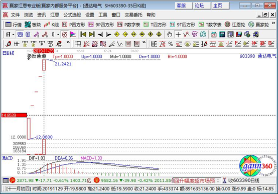Toggle the crosshair cursor tool
This screenshot has width=278, height=194.
pyautogui.click(x=178, y=34)
